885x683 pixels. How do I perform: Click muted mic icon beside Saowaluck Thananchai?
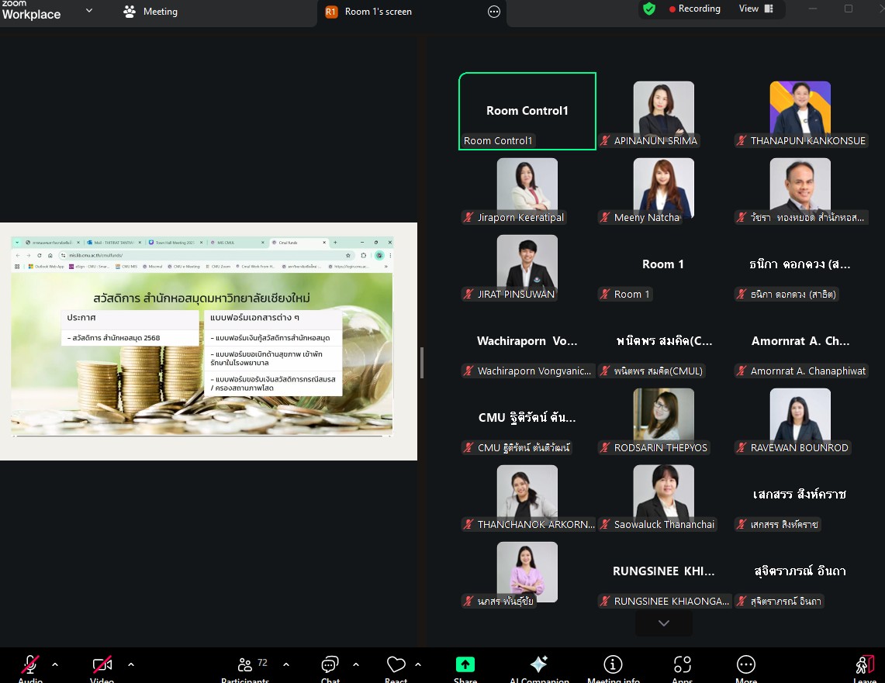[605, 524]
